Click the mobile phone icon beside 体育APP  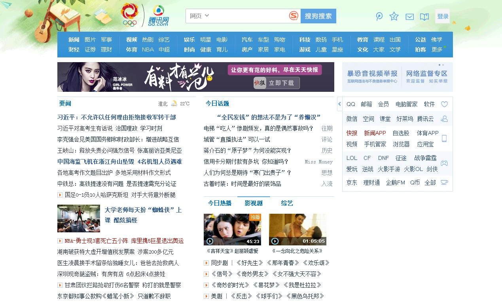[x=444, y=139]
